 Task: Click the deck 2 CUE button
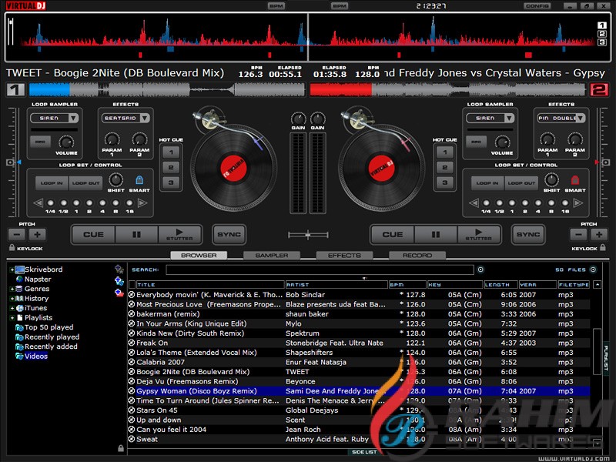click(393, 235)
